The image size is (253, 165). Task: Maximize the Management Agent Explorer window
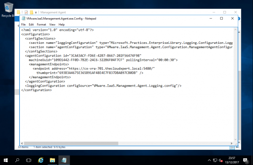225,12
